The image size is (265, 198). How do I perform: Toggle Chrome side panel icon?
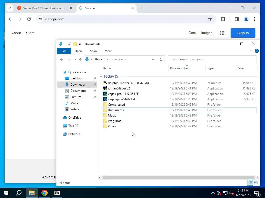(x=237, y=19)
